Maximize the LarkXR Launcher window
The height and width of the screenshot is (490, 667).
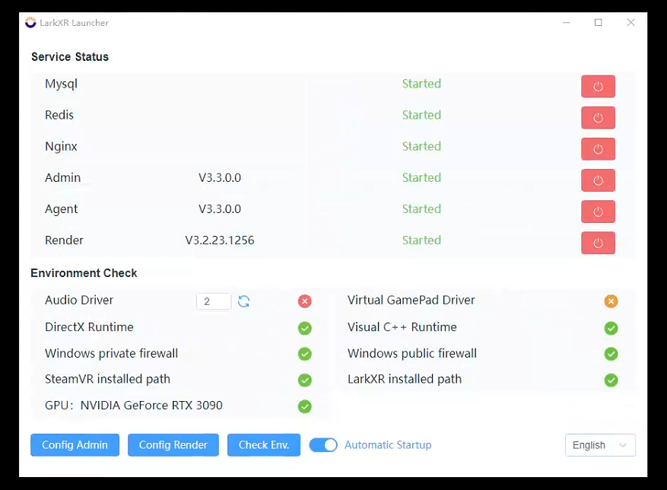[598, 23]
